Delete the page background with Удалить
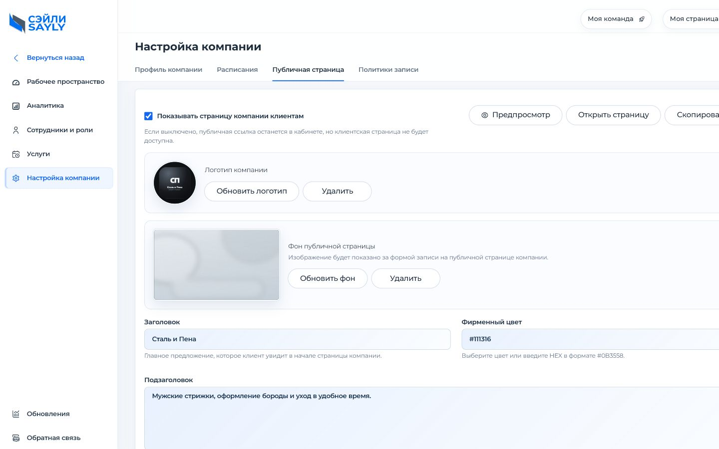Image resolution: width=719 pixels, height=449 pixels. (x=405, y=279)
